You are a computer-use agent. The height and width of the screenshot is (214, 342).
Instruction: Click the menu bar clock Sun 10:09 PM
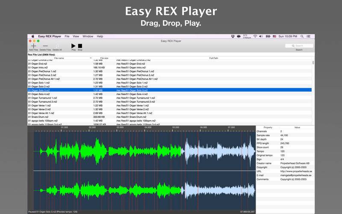point(288,36)
